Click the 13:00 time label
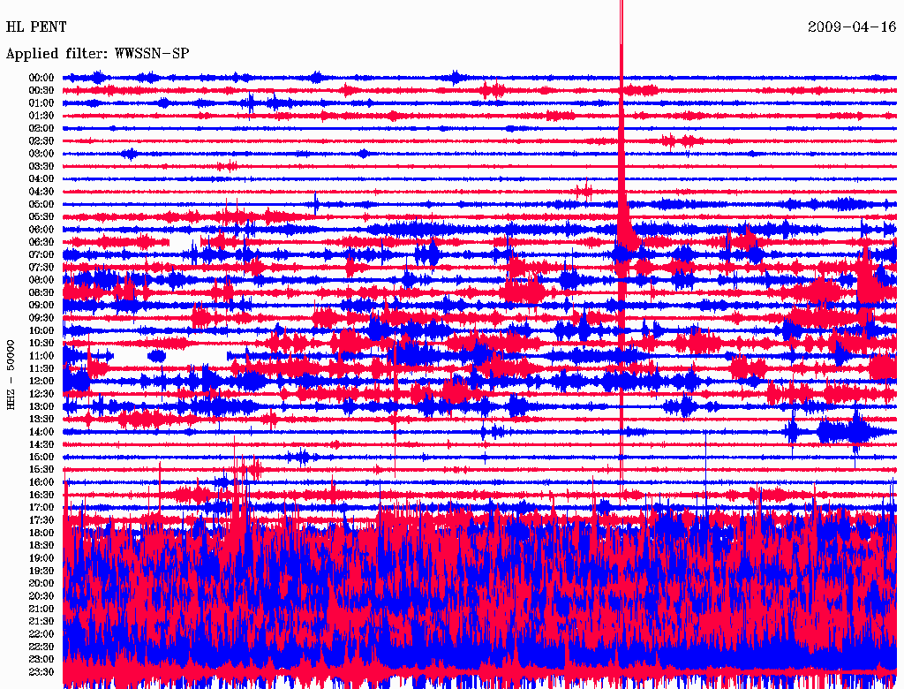 (x=41, y=406)
